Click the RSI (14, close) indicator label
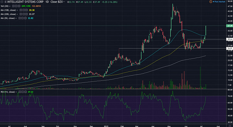This screenshot has width=233, height=127. pos(8,92)
